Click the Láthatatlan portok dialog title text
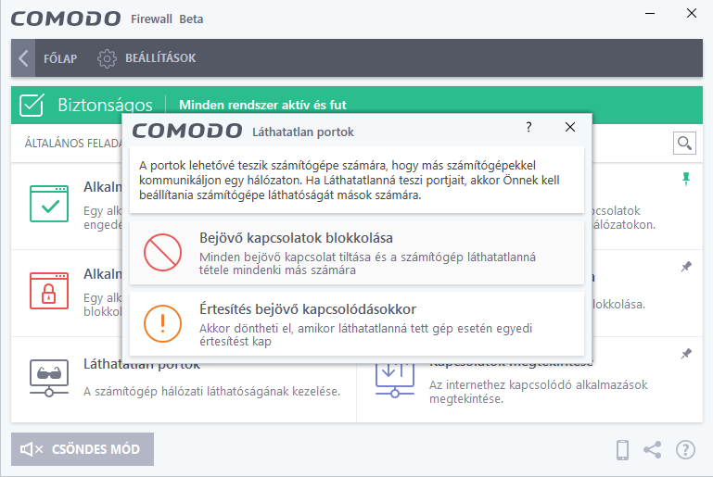This screenshot has height=477, width=713. 303,132
